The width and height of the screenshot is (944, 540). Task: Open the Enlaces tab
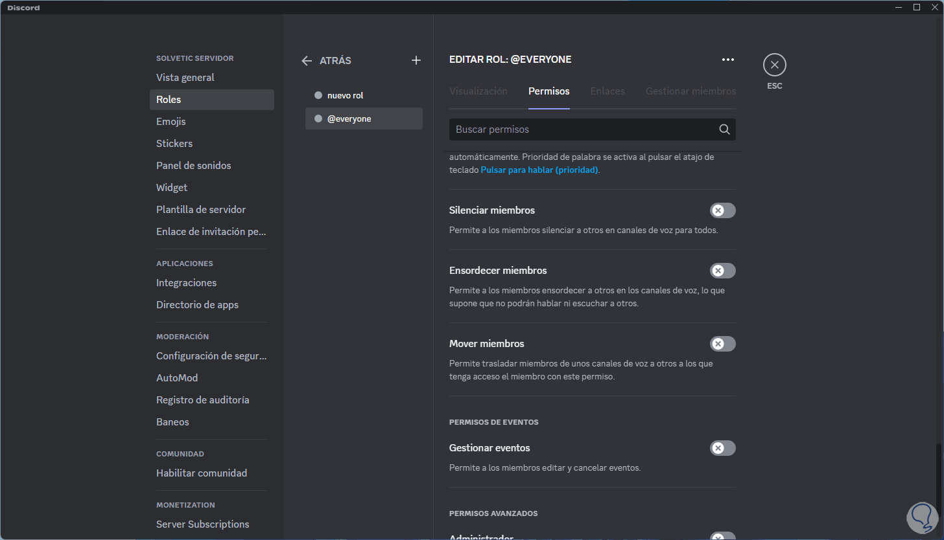[x=607, y=91]
